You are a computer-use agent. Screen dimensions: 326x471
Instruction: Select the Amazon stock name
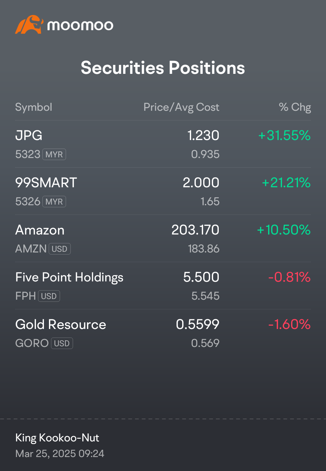(40, 230)
